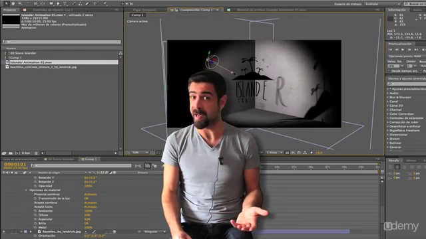426x239 pixels.
Task: Toggle stopwatch for Especular
Action: pyautogui.click(x=35, y=219)
